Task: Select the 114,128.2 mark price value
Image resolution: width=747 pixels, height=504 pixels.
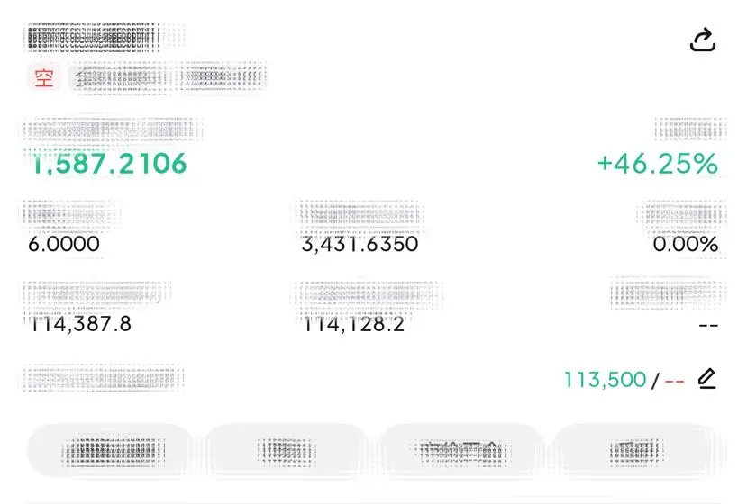Action: coord(353,324)
